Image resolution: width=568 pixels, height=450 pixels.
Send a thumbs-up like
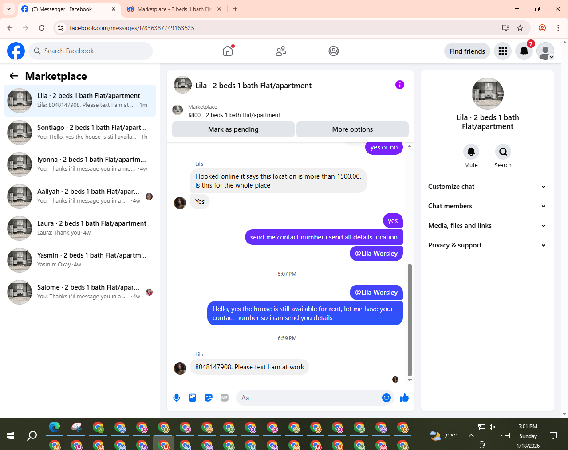[x=404, y=398]
